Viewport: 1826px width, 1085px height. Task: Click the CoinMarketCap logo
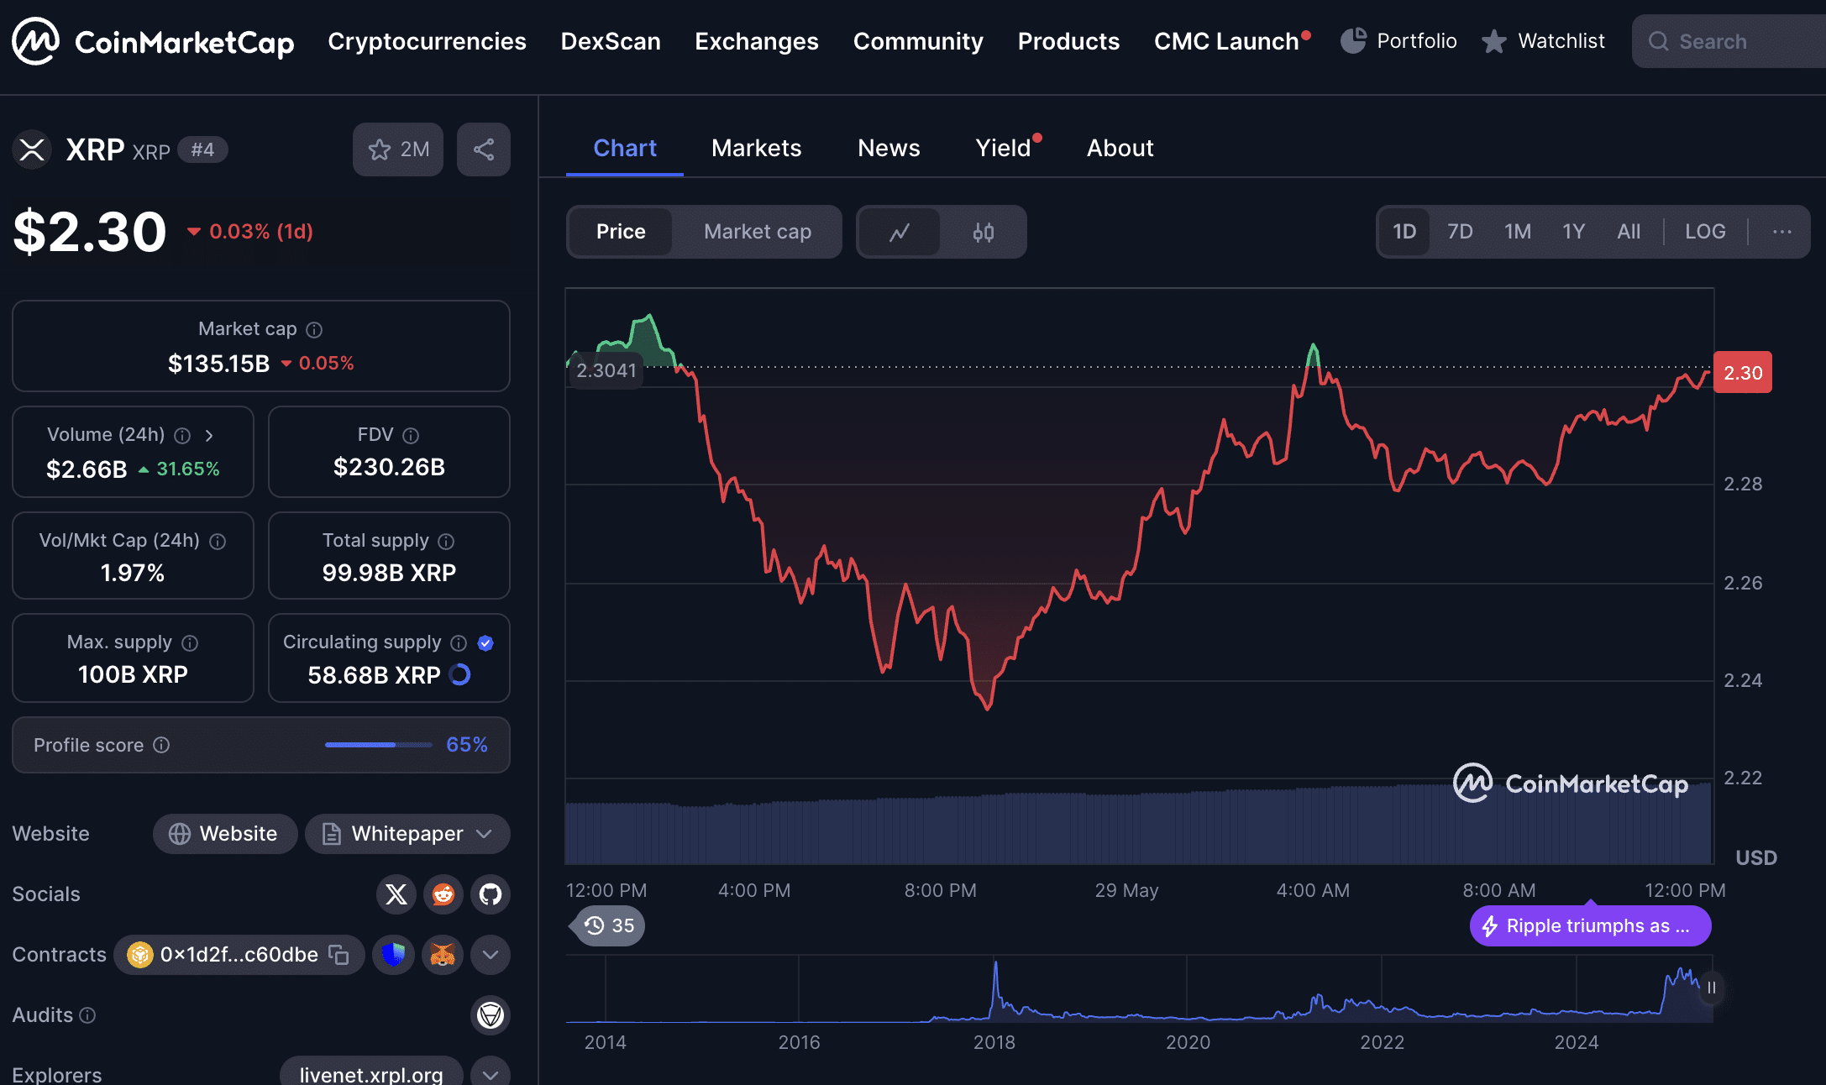click(153, 41)
